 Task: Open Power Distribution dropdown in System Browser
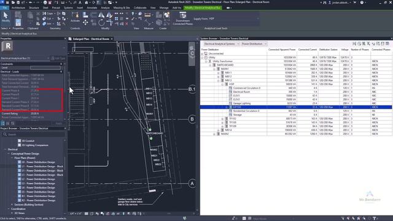pos(254,44)
